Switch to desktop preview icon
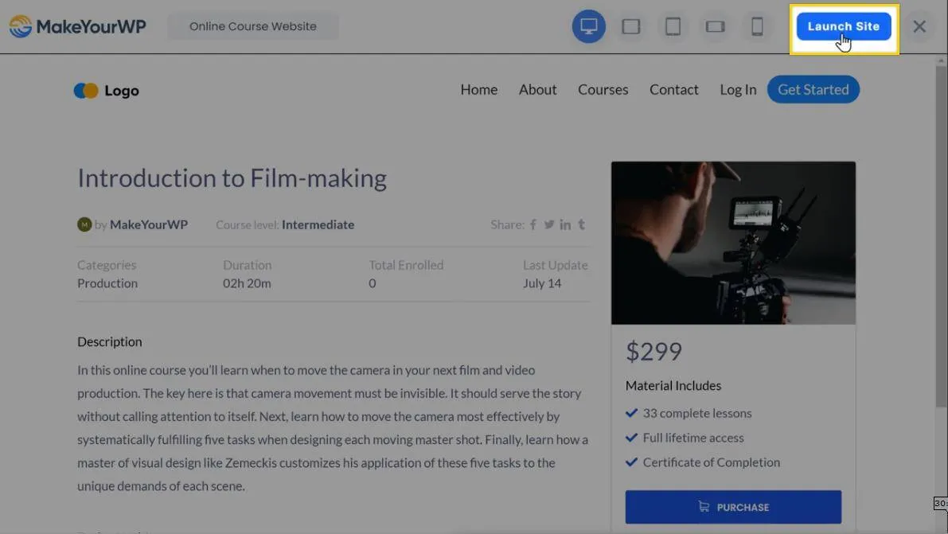Viewport: 948px width, 534px height. 588,26
